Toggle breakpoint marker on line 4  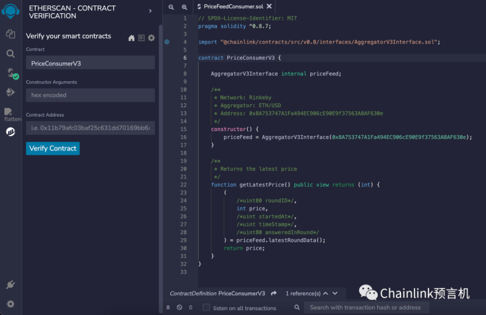(167, 42)
